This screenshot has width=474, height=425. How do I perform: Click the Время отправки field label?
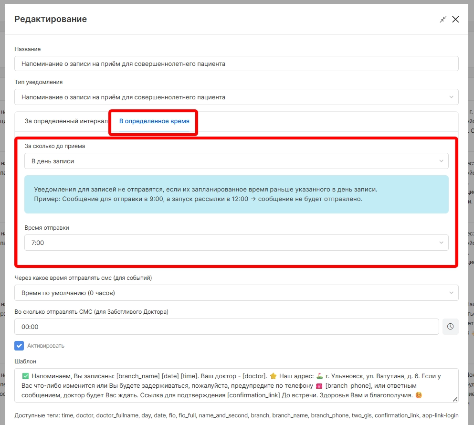[x=47, y=228]
